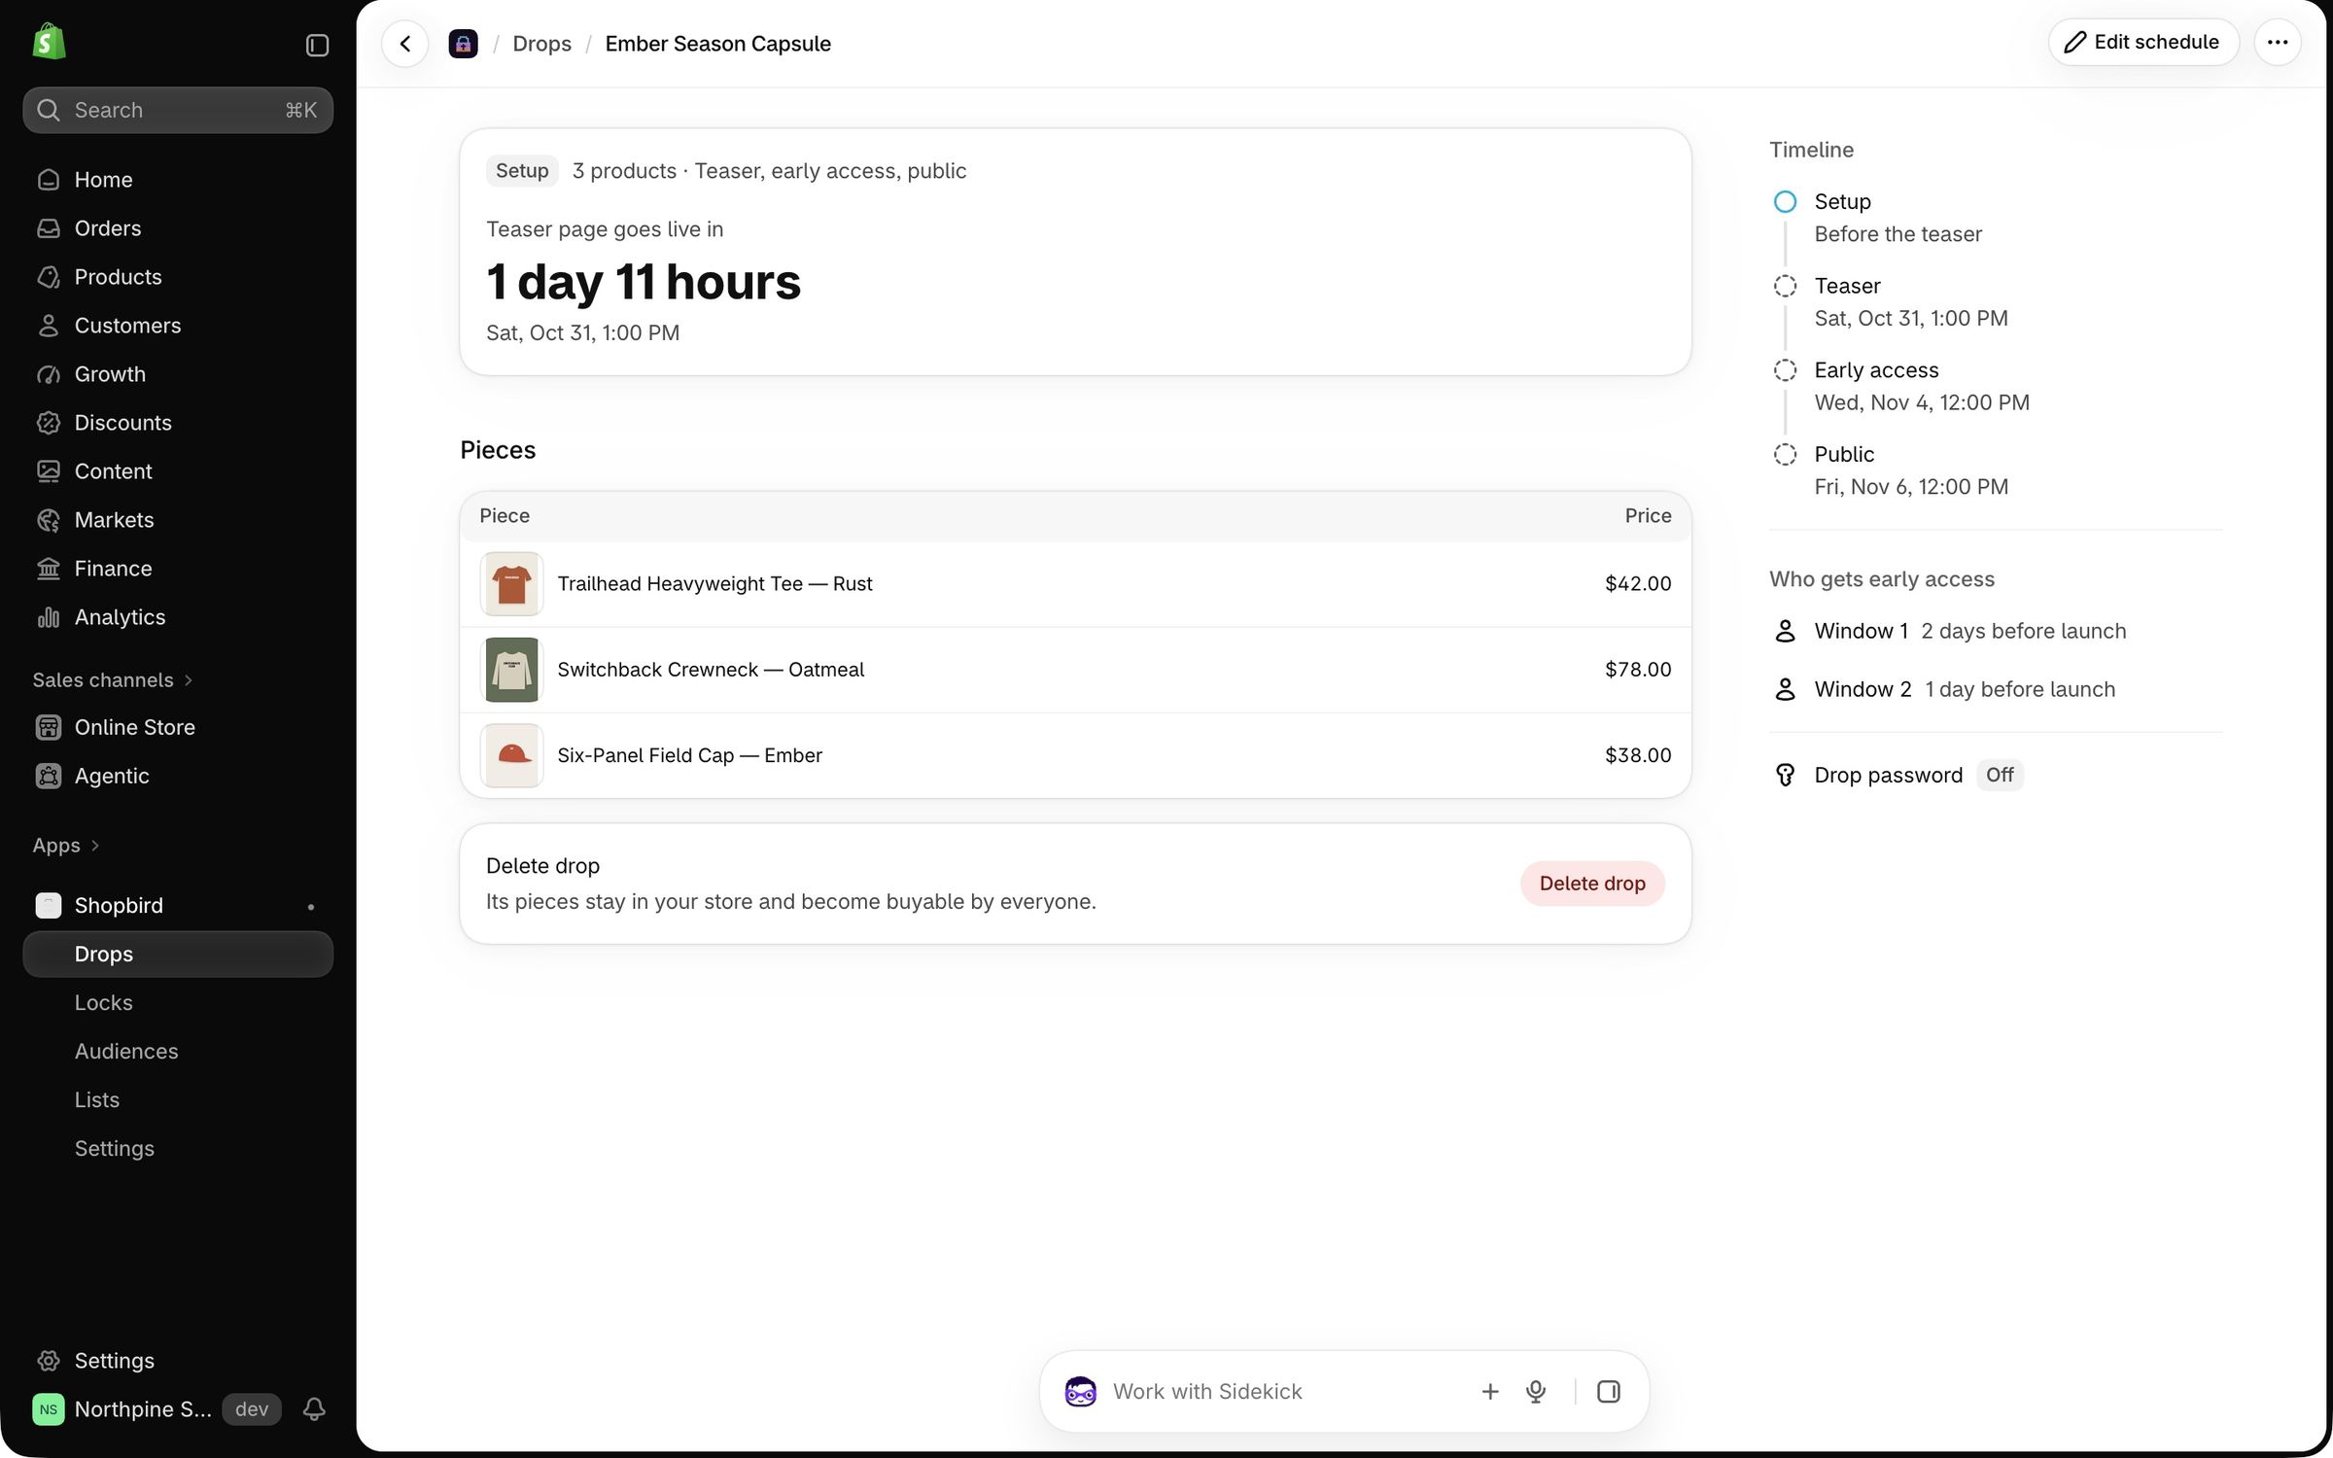Viewport: 2333px width, 1458px height.
Task: Click the Edit schedule button
Action: pyautogui.click(x=2143, y=43)
